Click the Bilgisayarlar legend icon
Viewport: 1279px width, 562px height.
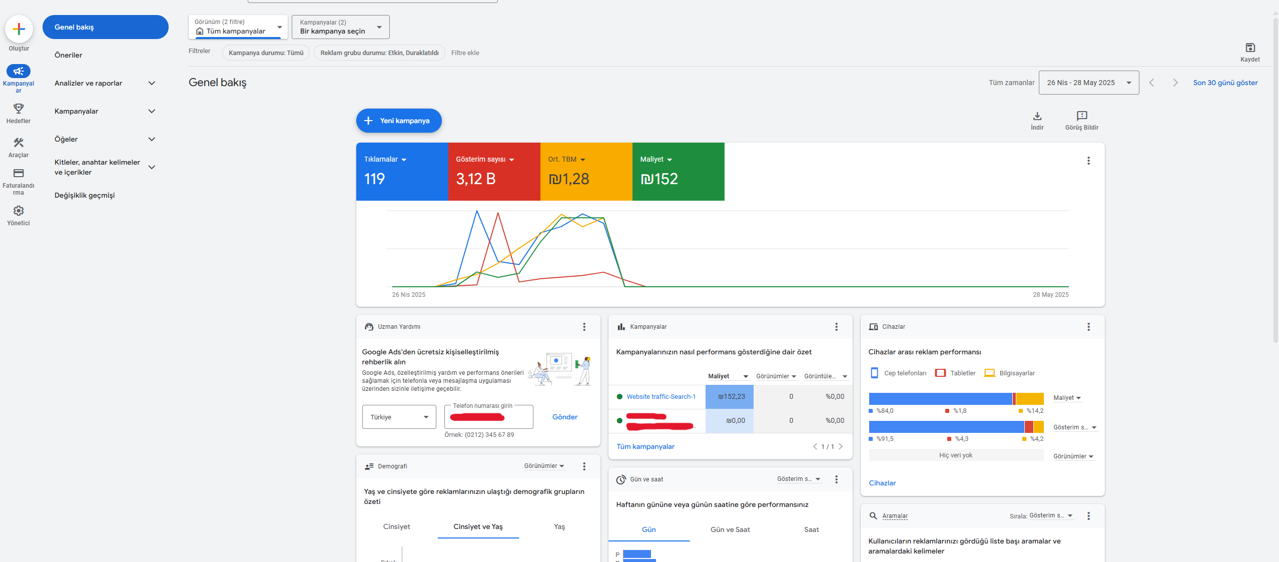click(989, 373)
